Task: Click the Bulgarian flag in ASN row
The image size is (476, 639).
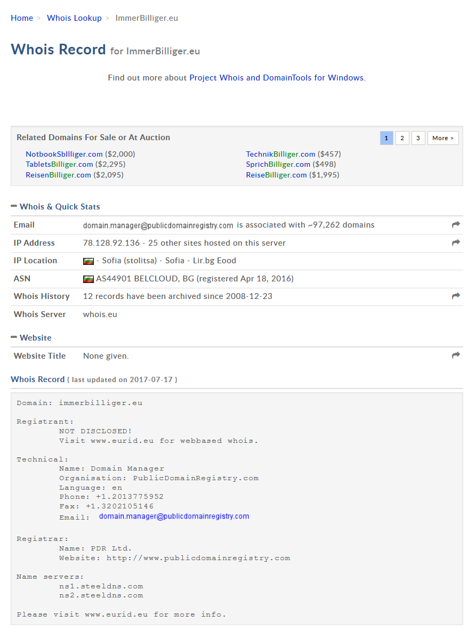Action: [88, 279]
